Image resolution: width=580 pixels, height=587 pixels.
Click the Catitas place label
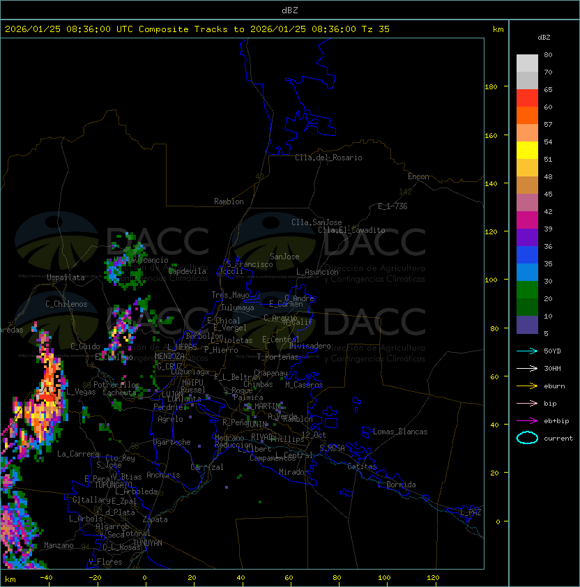pos(362,466)
